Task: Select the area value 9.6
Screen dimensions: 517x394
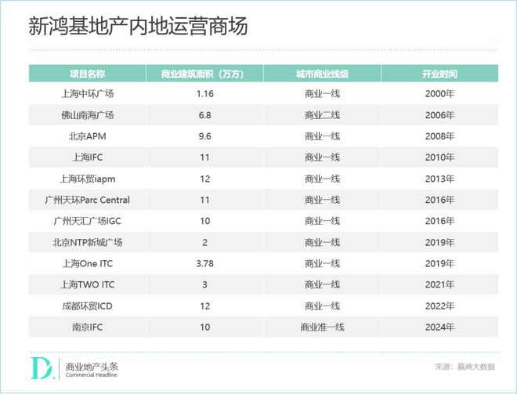Action: (204, 136)
